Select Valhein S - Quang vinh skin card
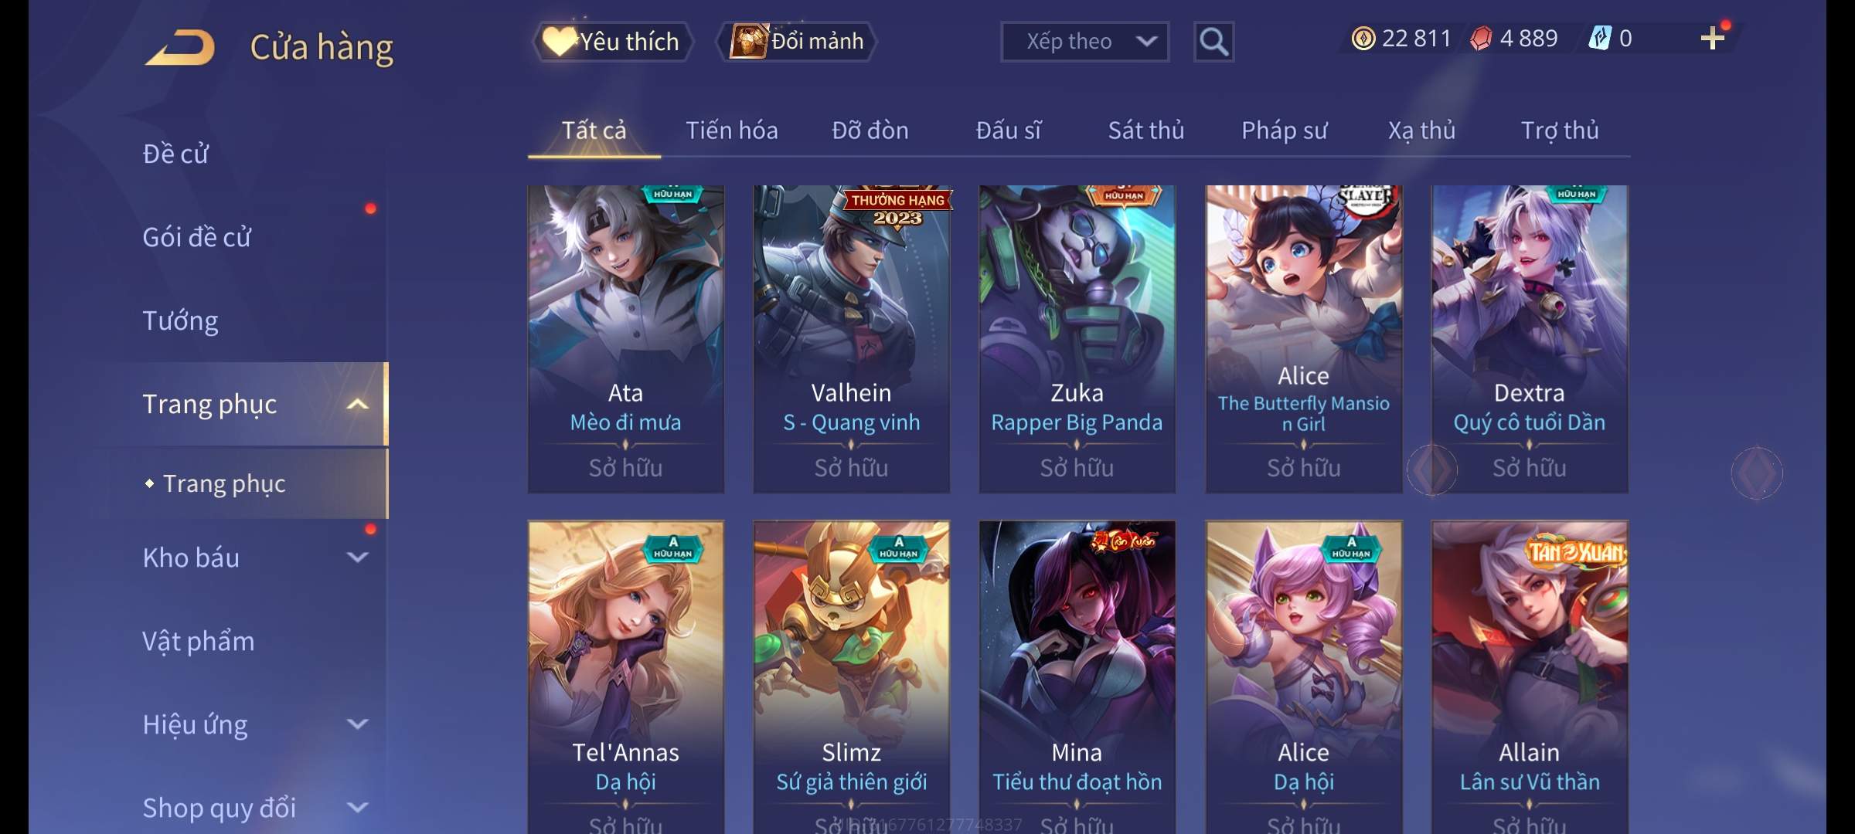 (x=851, y=339)
